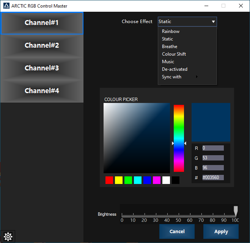Select Channel#2 tab

click(42, 45)
